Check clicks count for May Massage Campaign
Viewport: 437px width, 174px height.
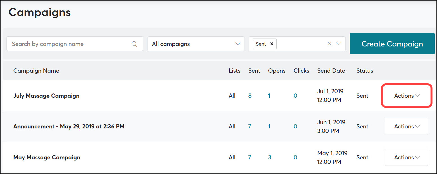pyautogui.click(x=295, y=157)
